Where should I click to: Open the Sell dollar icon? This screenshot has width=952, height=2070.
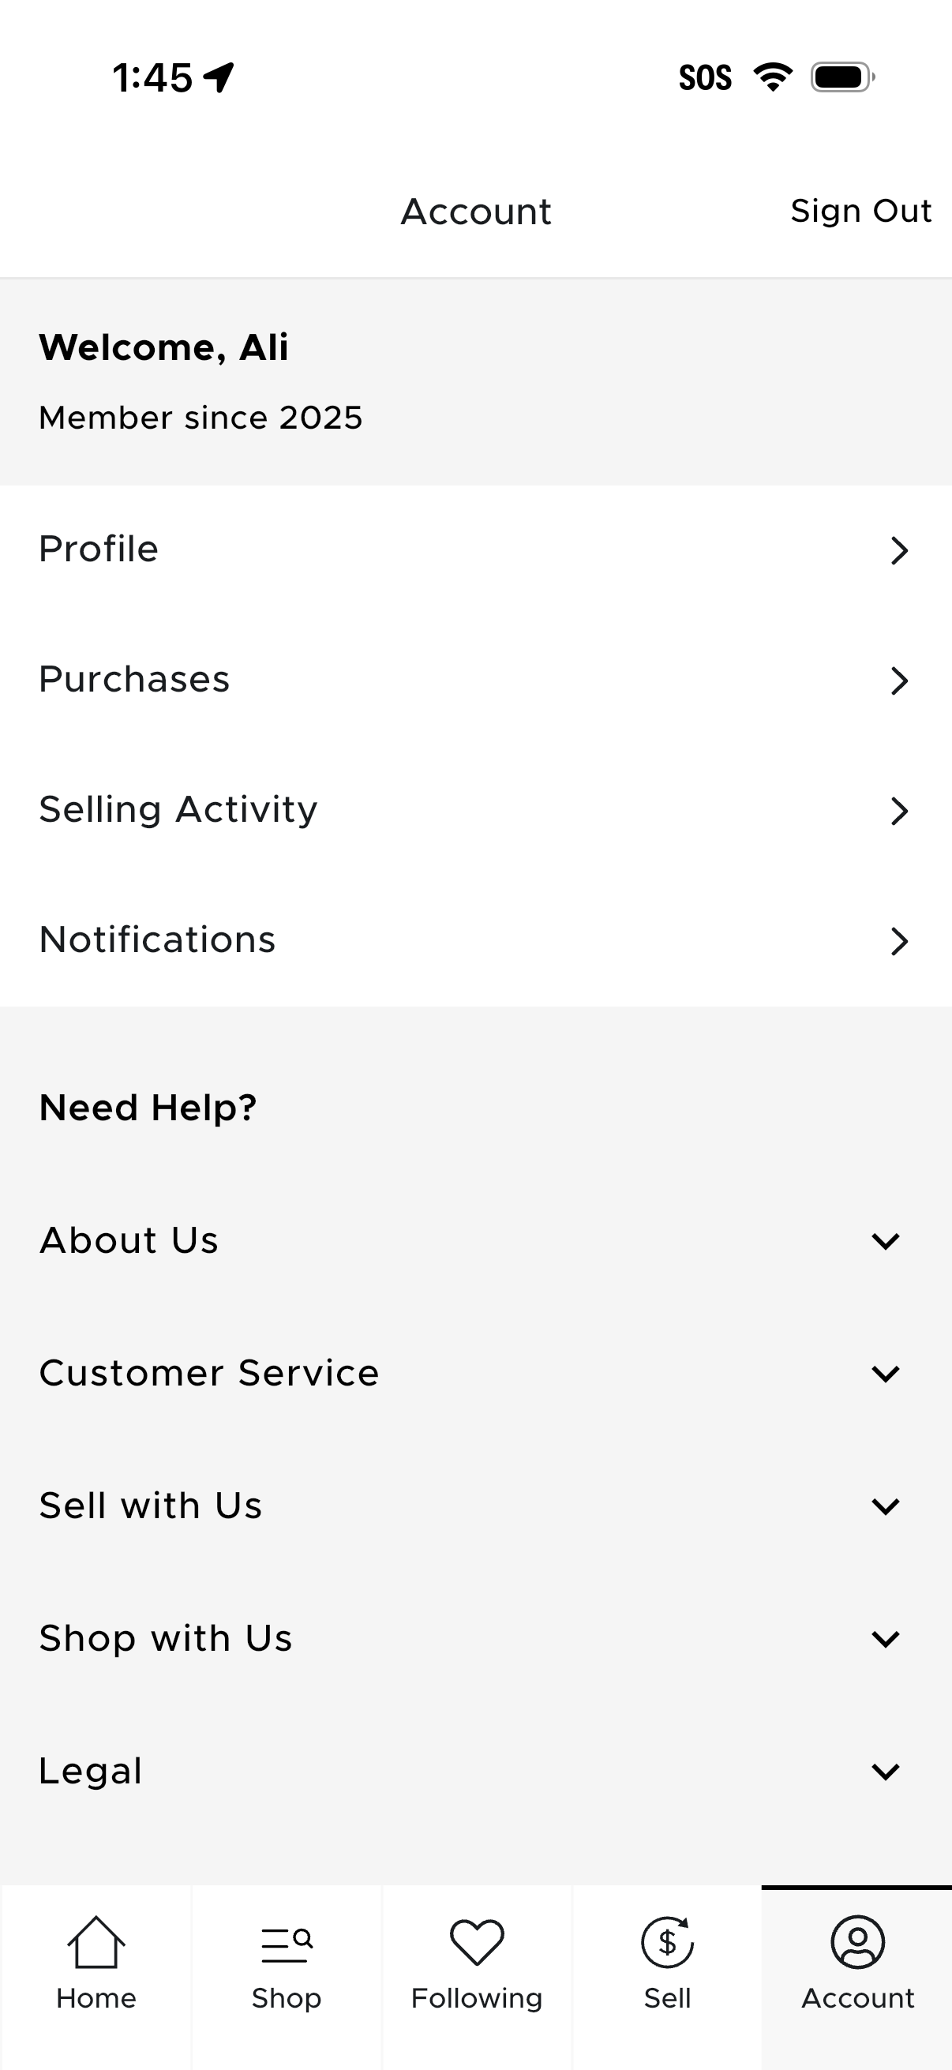coord(667,1942)
